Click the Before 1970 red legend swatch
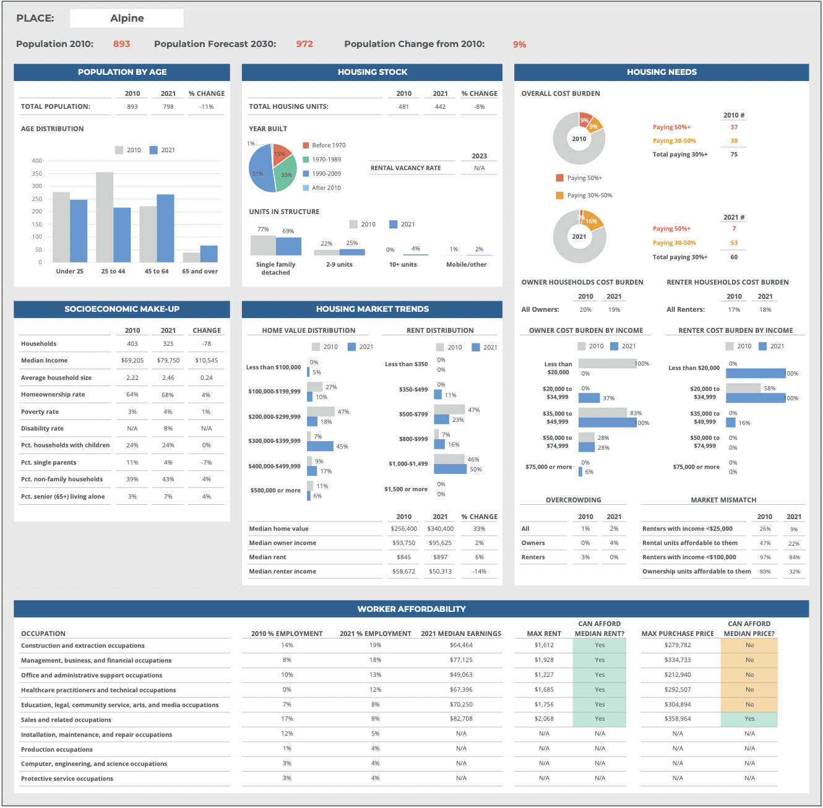This screenshot has height=808, width=823. (x=306, y=145)
